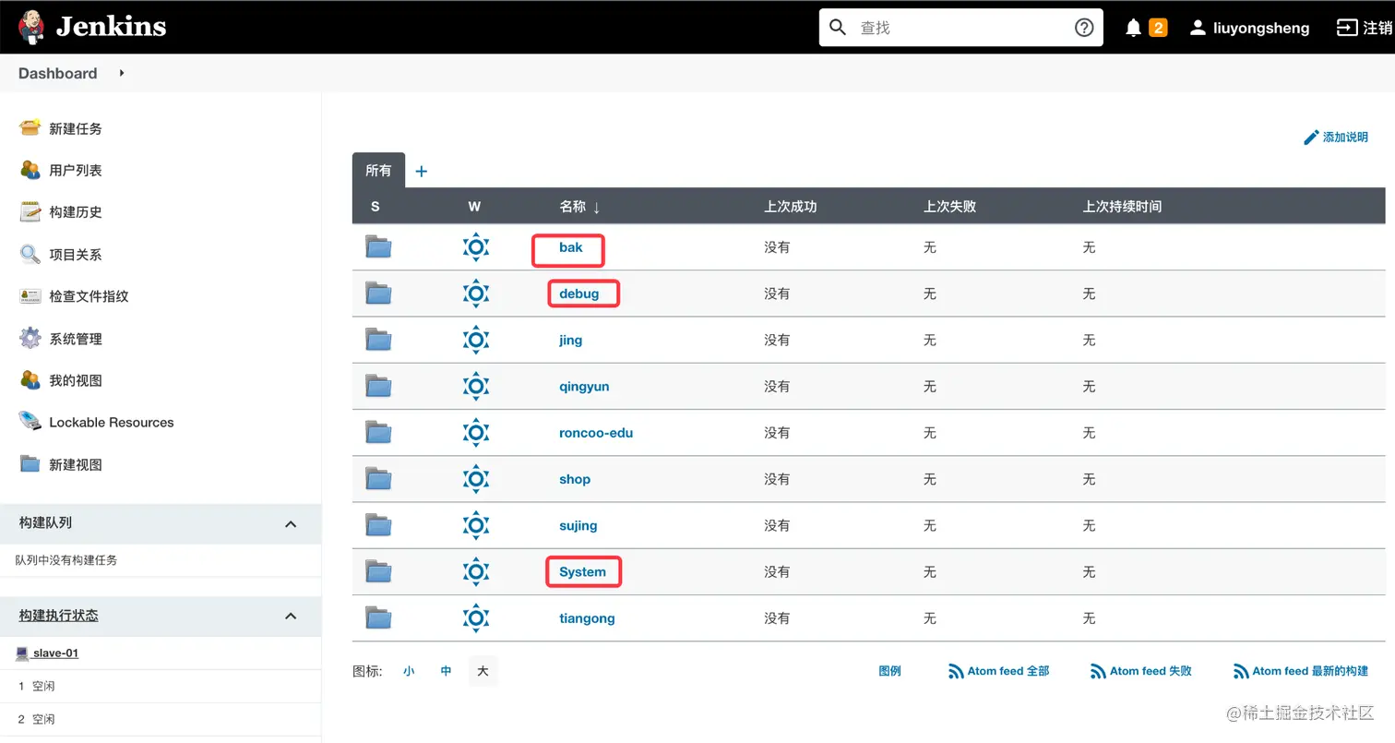Click the 添加说明 link
Viewport: 1395px width, 743px height.
click(1345, 137)
